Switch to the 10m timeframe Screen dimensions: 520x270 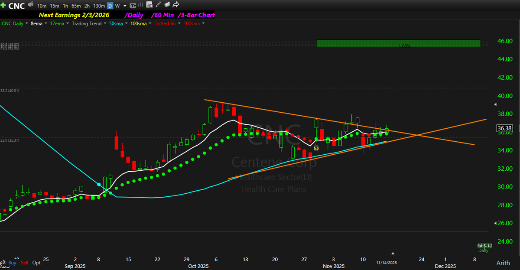pos(42,6)
